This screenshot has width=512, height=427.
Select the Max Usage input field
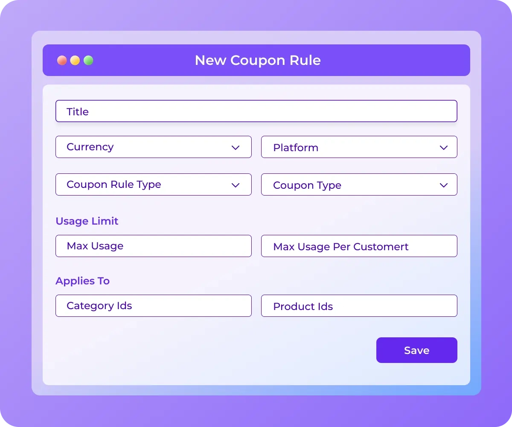point(154,246)
